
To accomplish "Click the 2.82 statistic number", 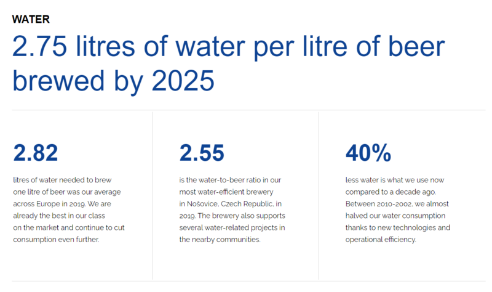I will pos(36,153).
